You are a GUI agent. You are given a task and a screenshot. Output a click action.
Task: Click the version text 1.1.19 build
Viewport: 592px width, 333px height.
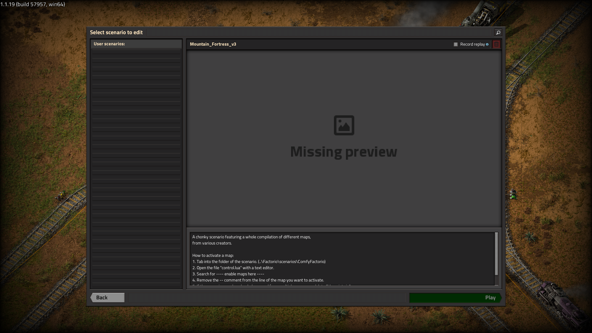pyautogui.click(x=33, y=4)
